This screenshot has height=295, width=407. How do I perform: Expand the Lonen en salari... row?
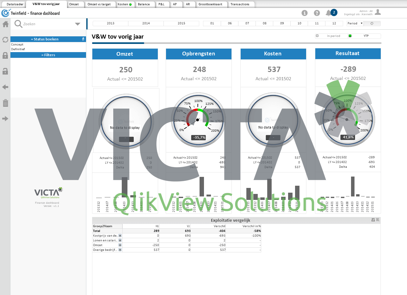click(120, 240)
